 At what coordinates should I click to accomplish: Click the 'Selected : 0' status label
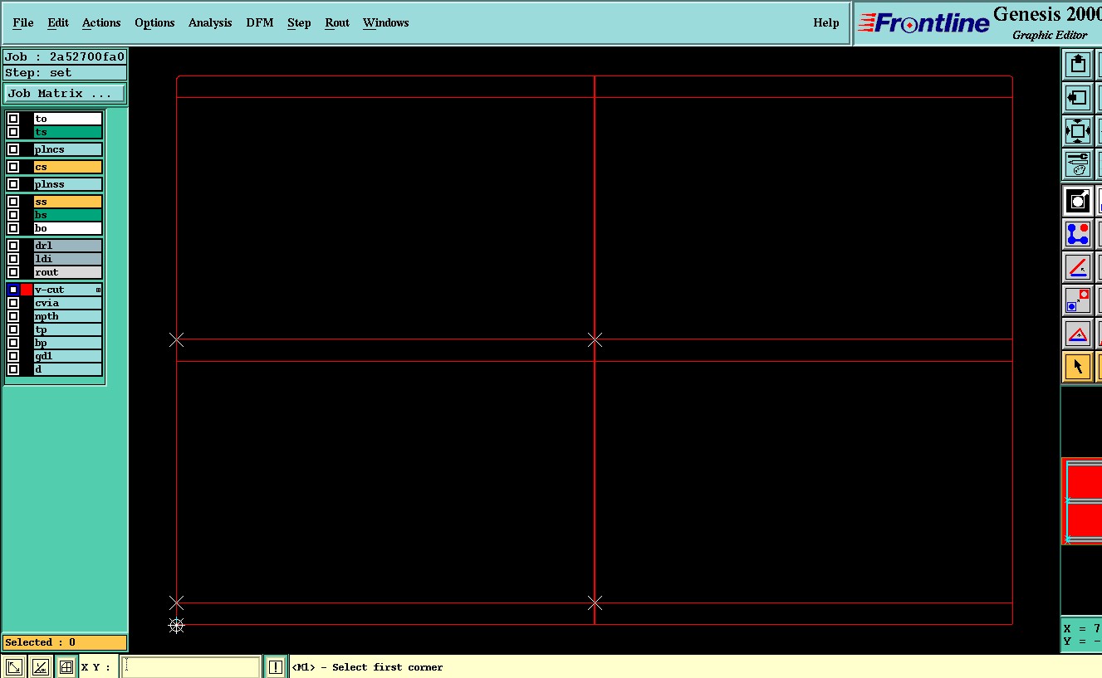[65, 642]
